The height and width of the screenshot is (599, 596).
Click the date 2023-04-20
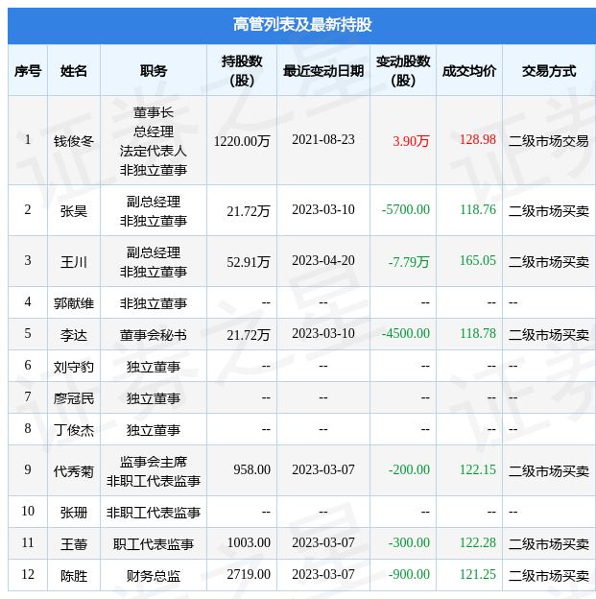click(x=323, y=260)
